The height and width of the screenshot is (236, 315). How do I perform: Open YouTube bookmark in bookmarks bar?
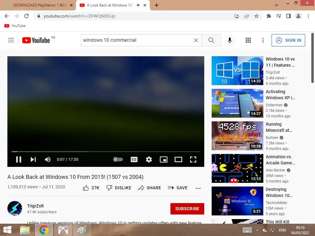tap(15, 26)
